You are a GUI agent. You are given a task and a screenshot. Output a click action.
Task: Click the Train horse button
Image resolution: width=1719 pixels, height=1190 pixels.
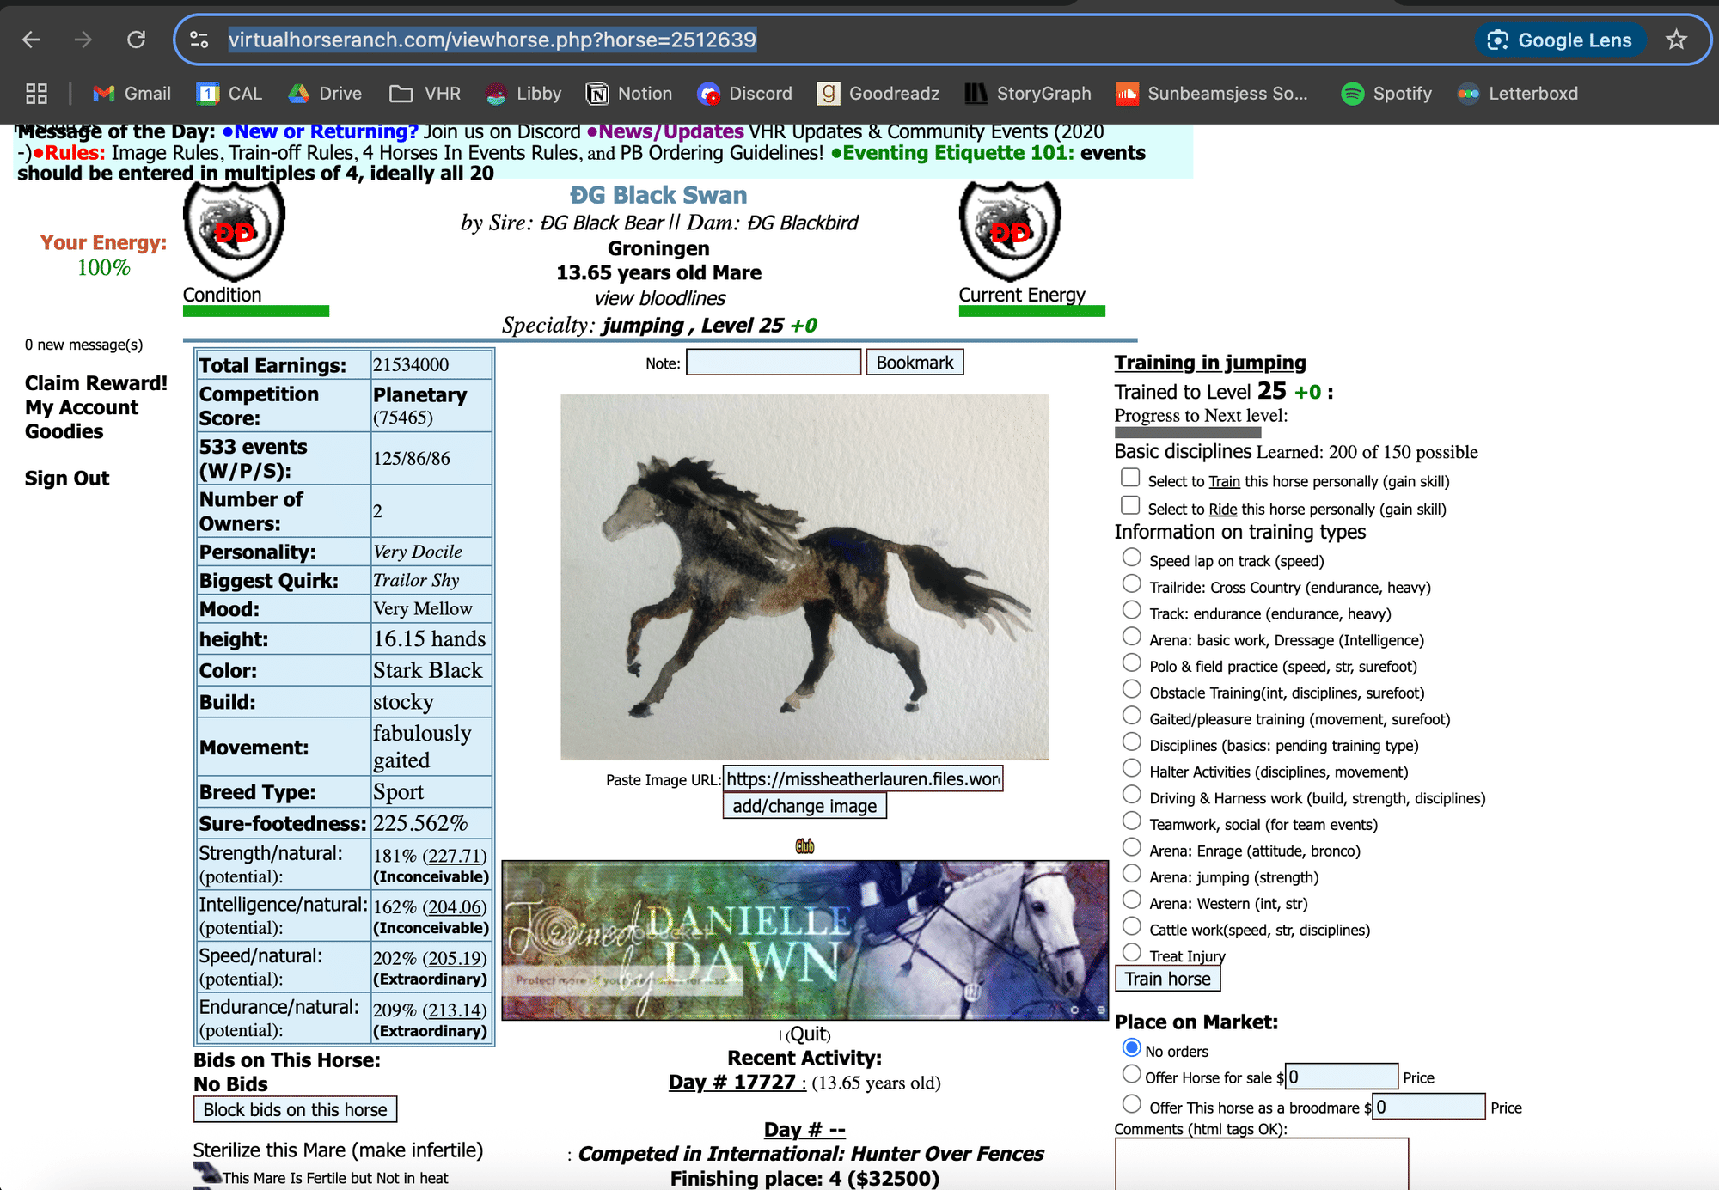1167,979
